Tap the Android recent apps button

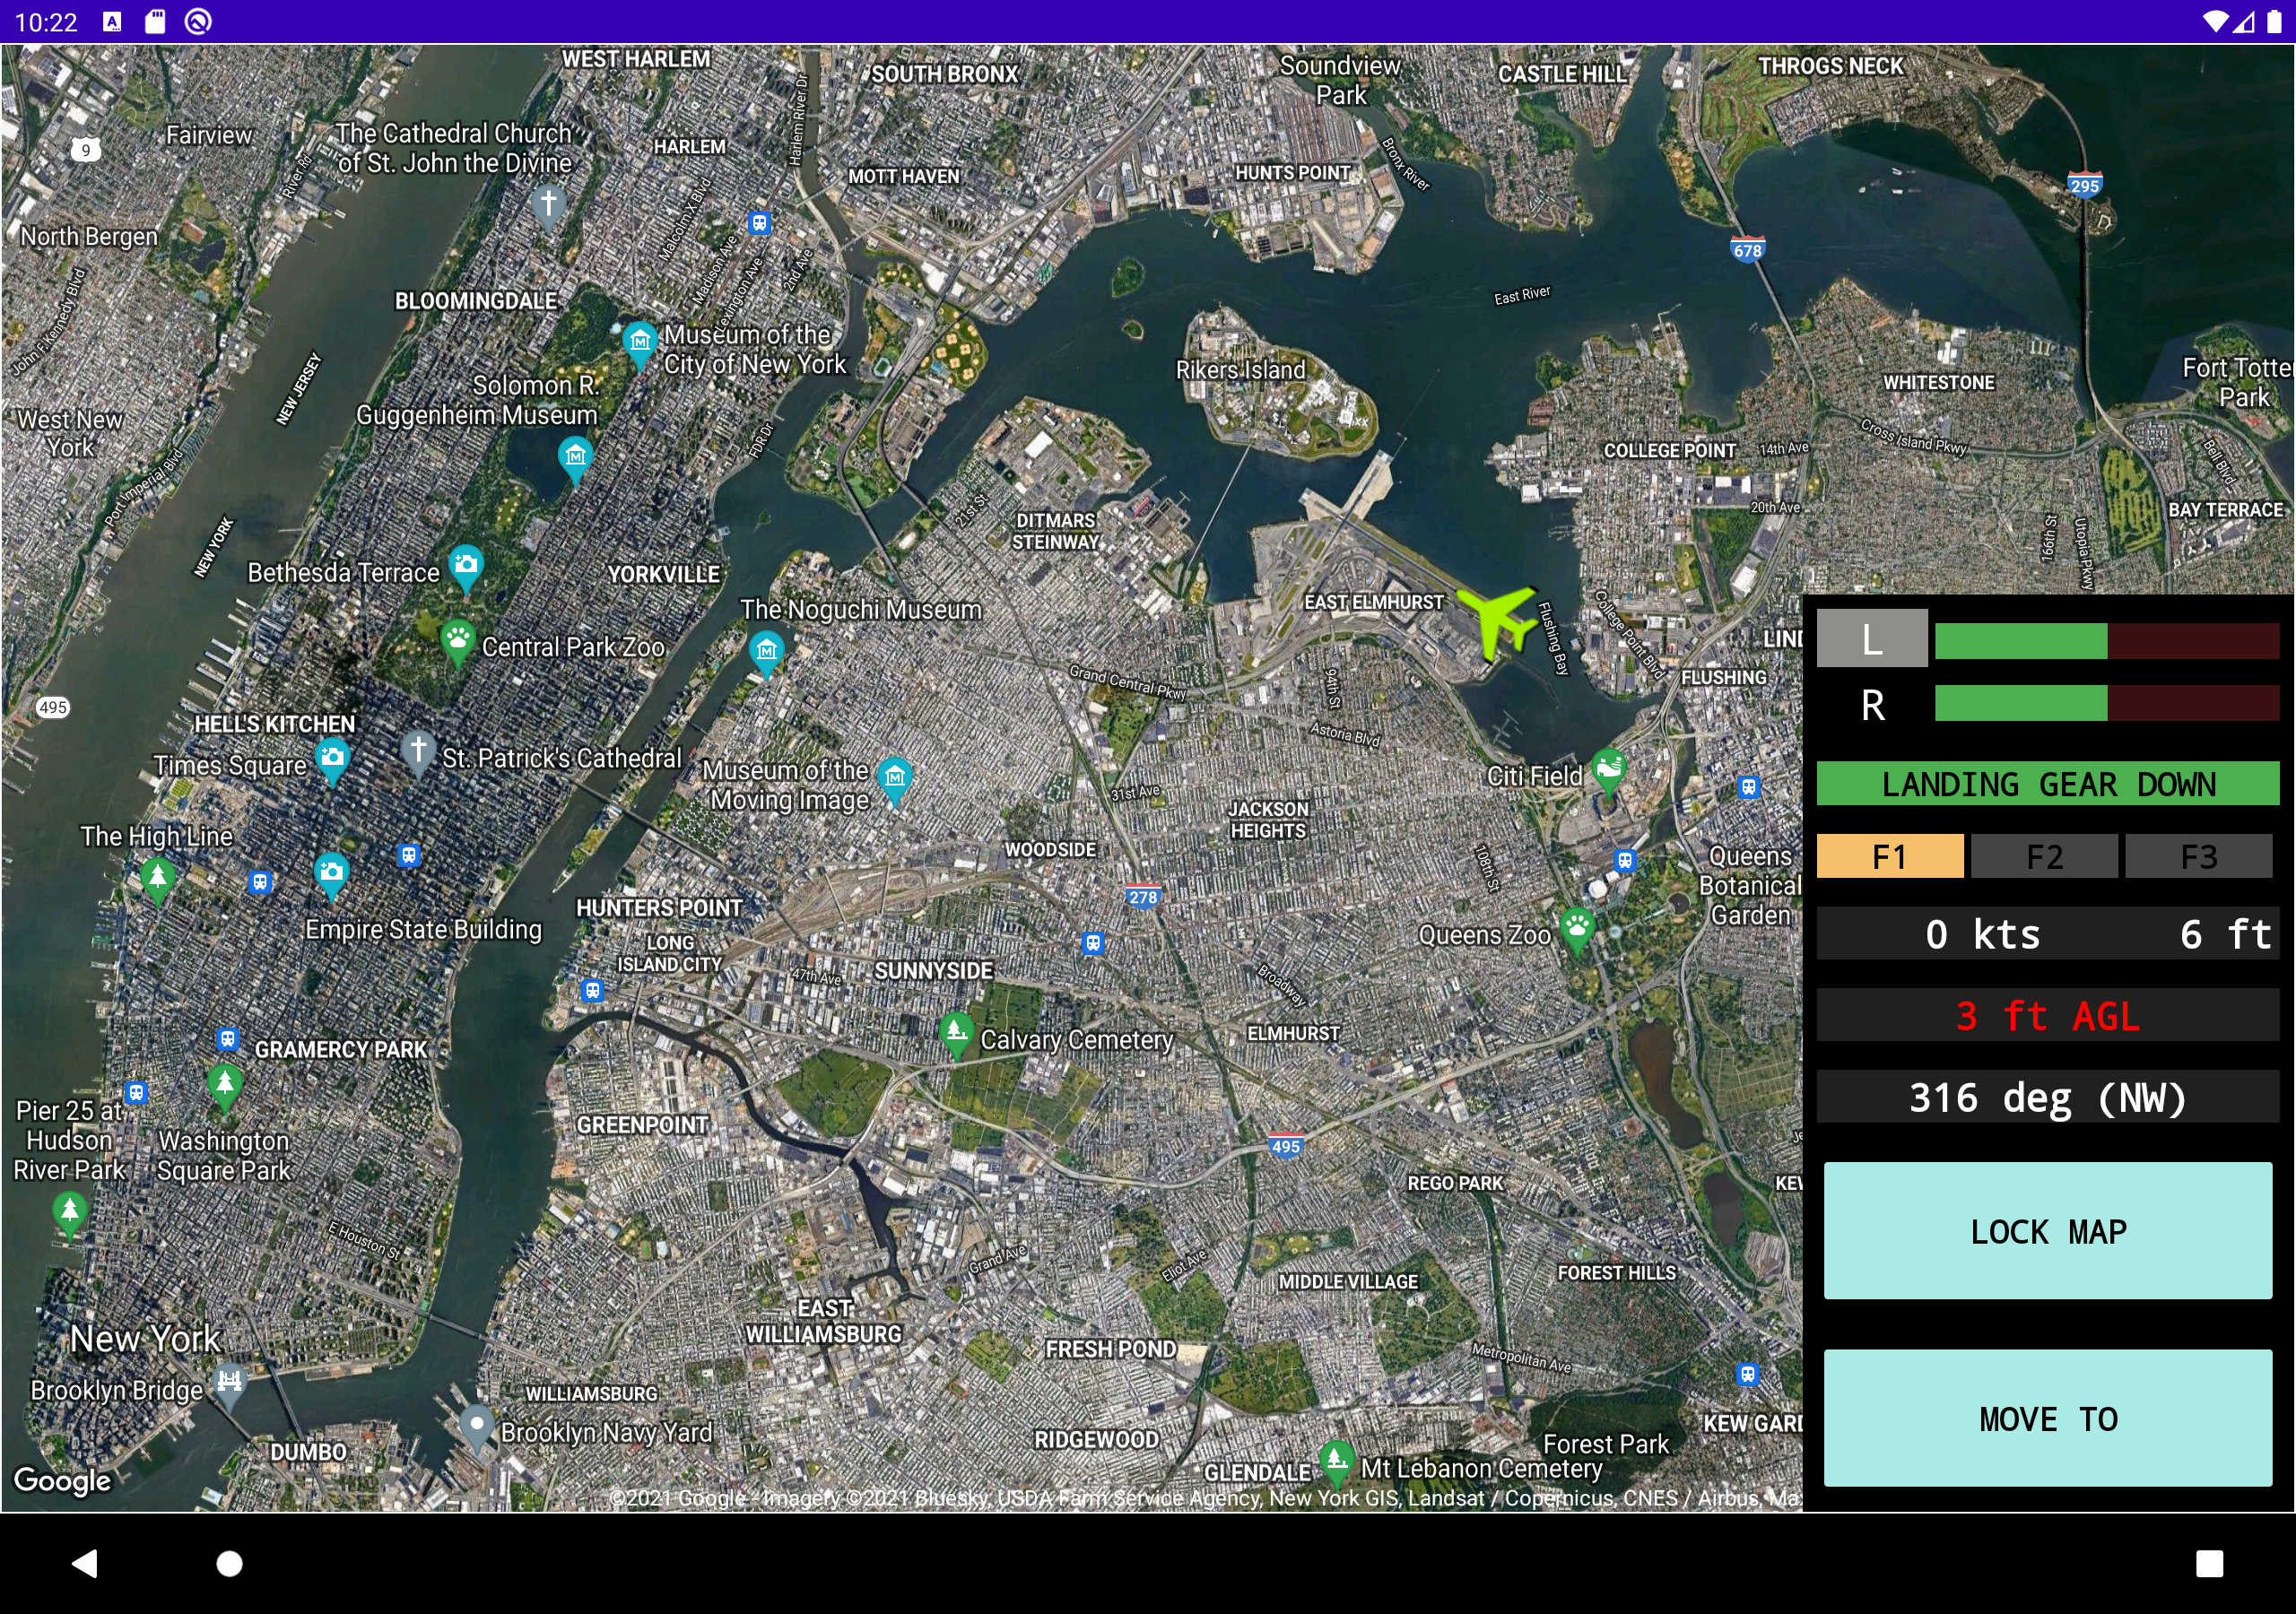coord(2209,1563)
